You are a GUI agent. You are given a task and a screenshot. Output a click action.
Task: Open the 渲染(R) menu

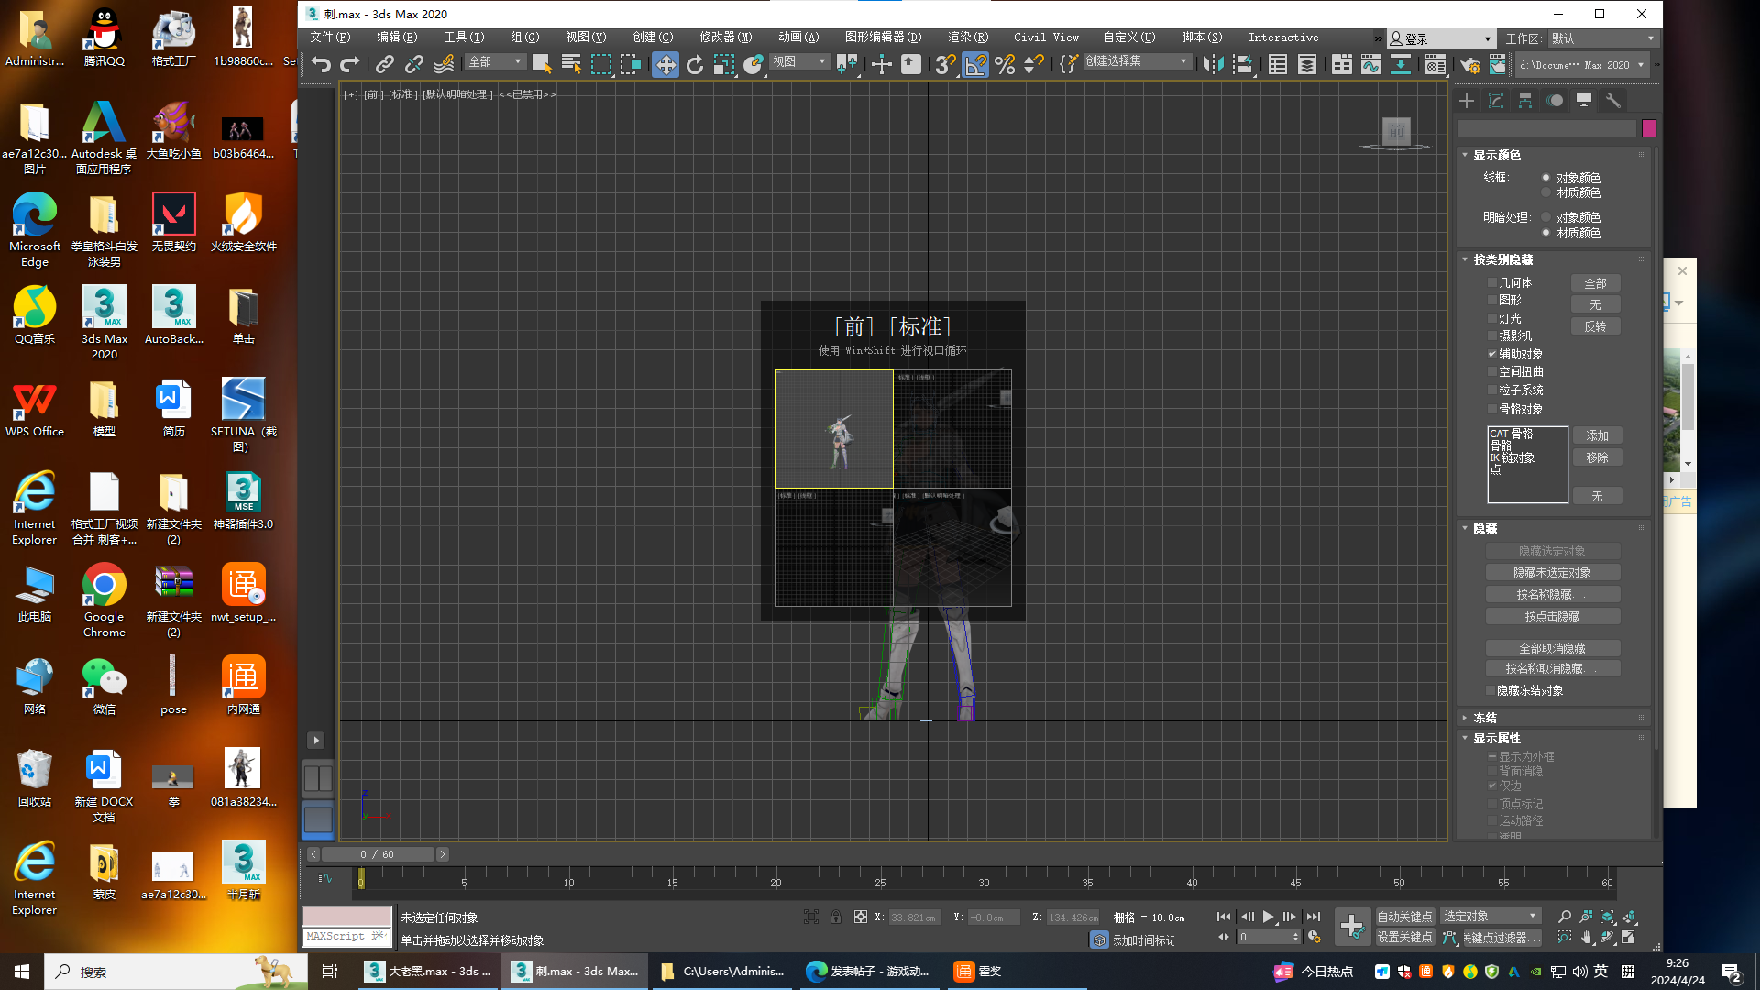968,38
